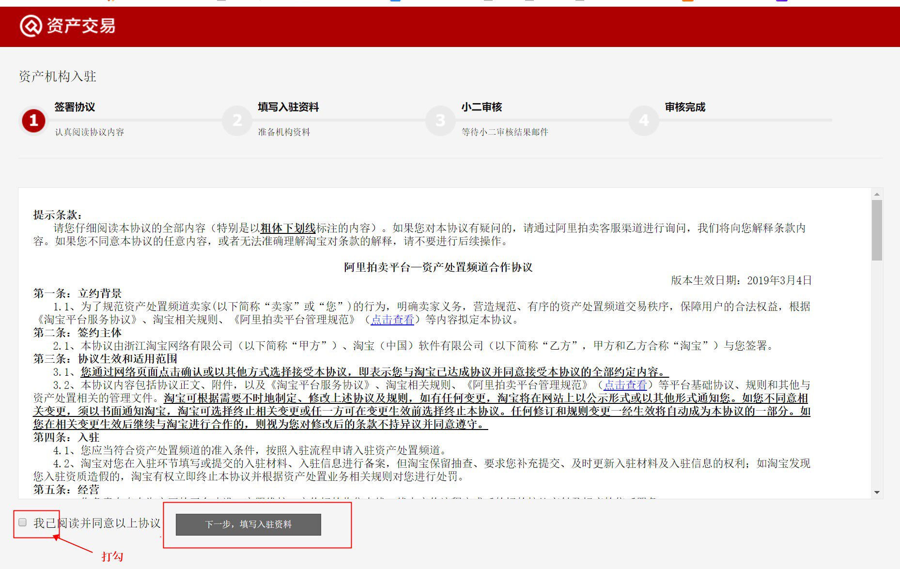Click the 填写入驻资料 step label
The height and width of the screenshot is (569, 900).
288,107
